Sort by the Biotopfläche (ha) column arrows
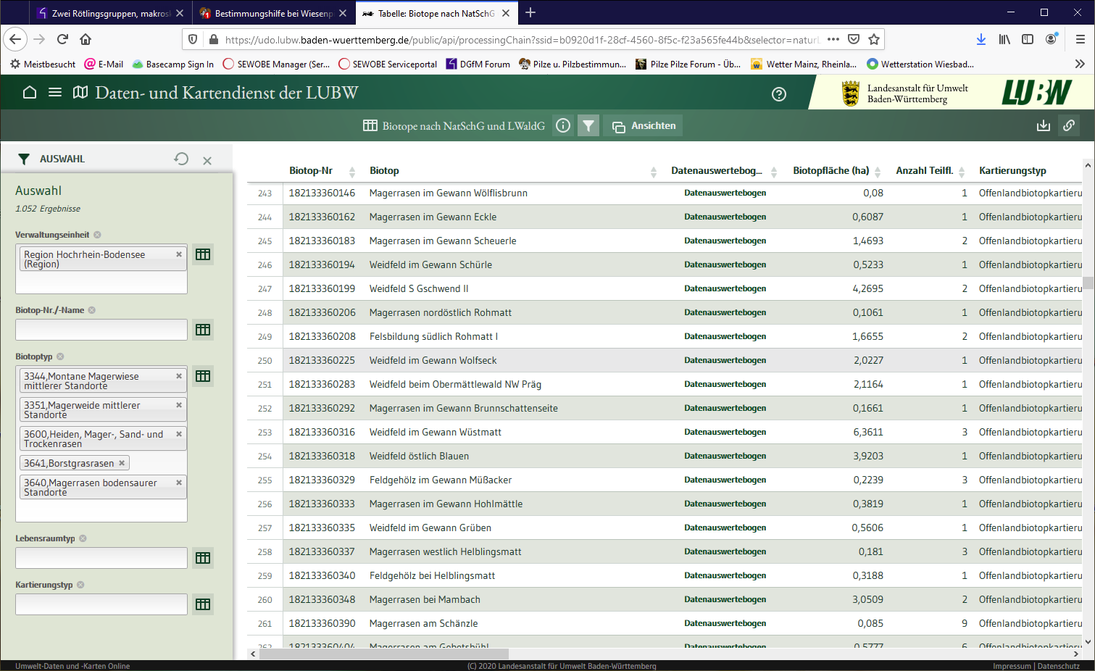The width and height of the screenshot is (1095, 671). tap(878, 172)
